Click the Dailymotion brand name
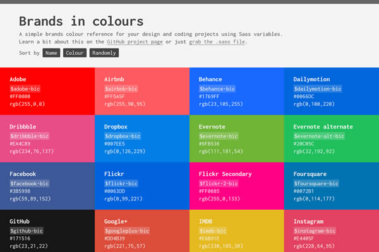This screenshot has width=379, height=252. (x=311, y=79)
